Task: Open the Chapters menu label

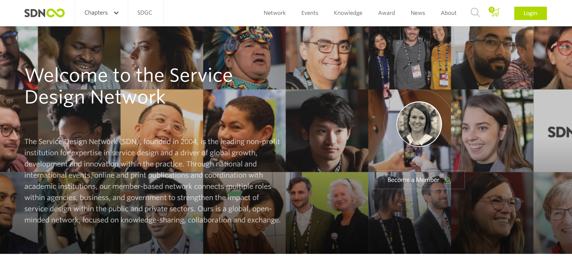Action: [x=96, y=13]
